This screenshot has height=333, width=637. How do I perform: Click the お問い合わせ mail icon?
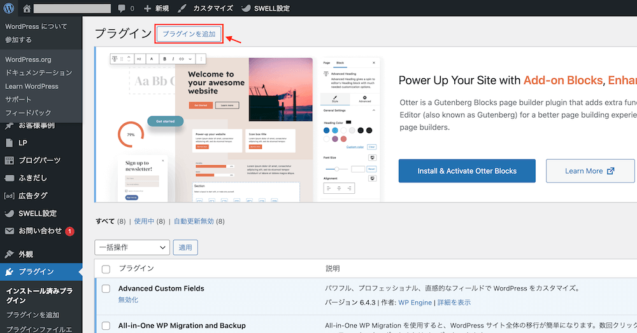click(x=9, y=231)
